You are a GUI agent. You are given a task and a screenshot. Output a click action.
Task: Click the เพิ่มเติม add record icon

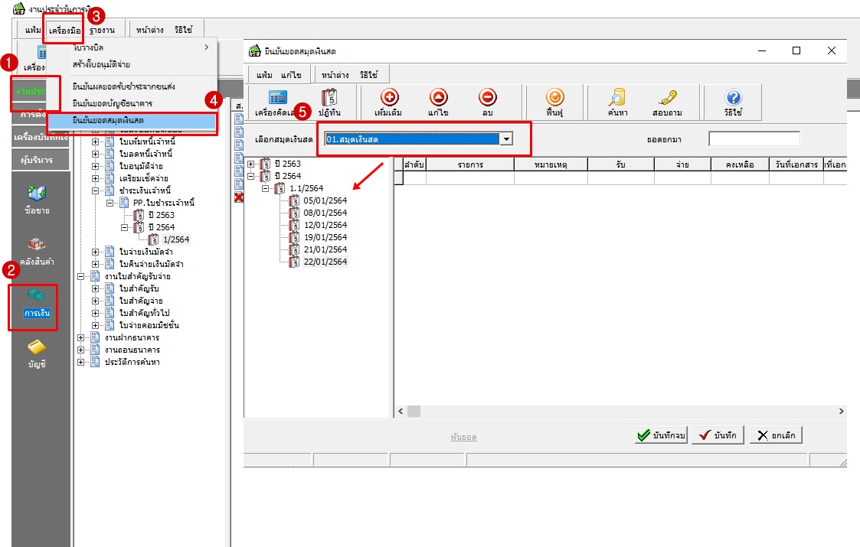click(x=389, y=99)
